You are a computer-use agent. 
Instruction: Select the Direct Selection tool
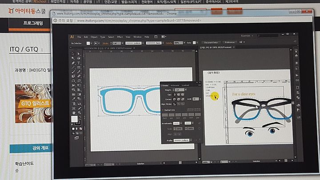79,54
